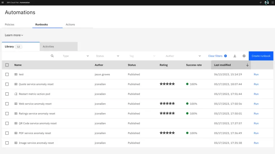Sort by Last modified arrow
The image size is (275, 154).
(x=247, y=65)
